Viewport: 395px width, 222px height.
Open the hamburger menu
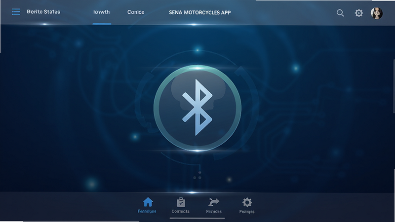16,12
